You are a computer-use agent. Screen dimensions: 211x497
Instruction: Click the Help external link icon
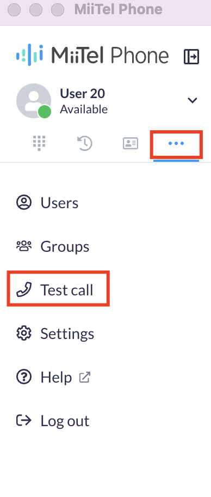point(85,377)
